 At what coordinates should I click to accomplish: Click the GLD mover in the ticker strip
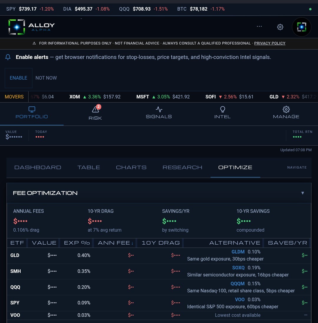tap(293, 97)
